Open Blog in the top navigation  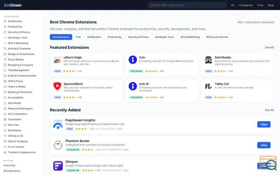pyautogui.click(x=271, y=5)
